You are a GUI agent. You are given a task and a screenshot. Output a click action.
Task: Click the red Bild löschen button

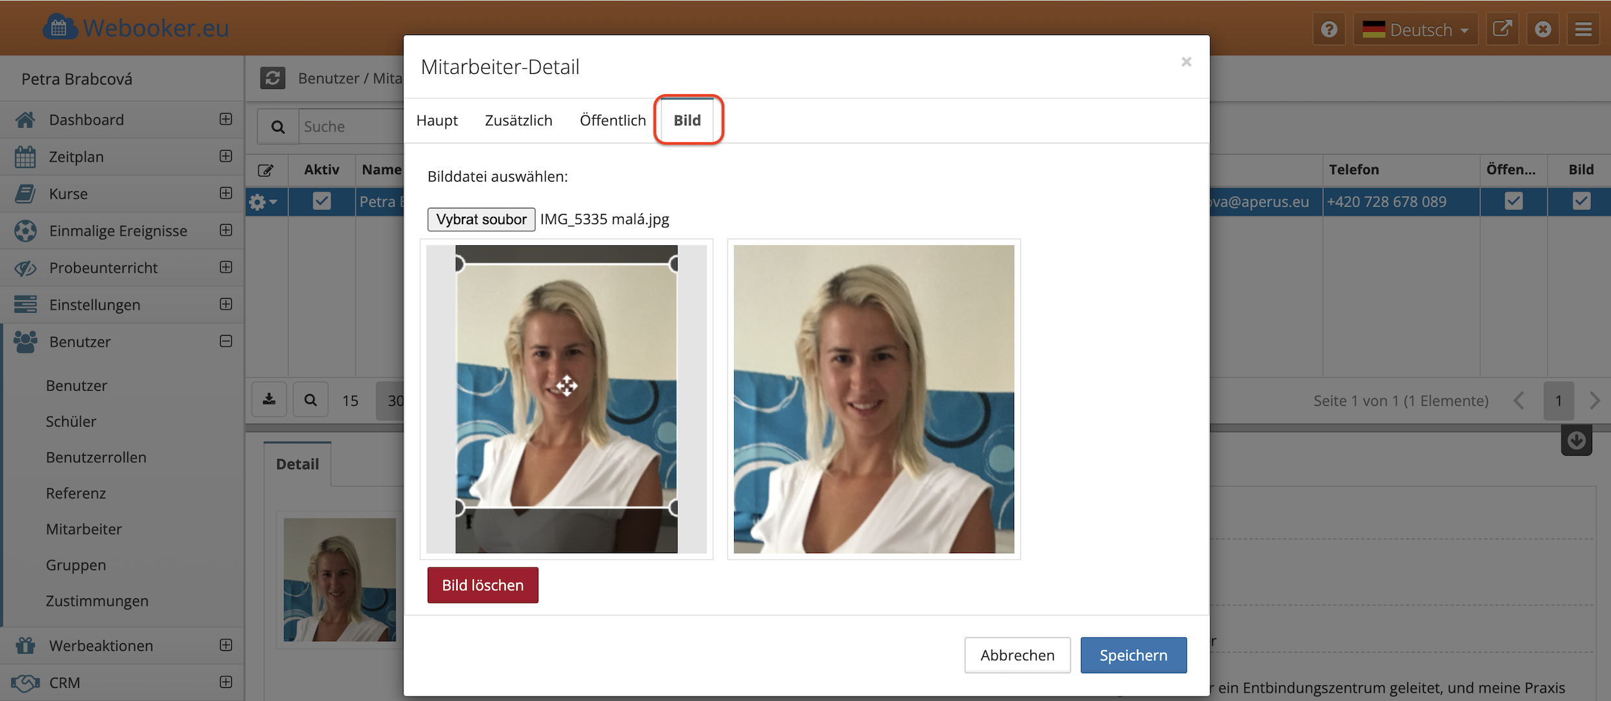[483, 585]
